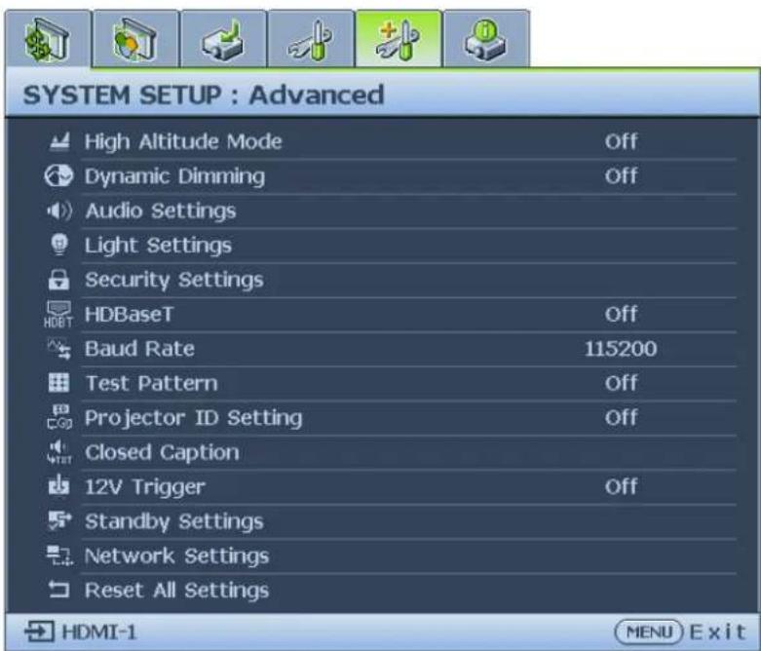Click the Closed Caption icon
The height and width of the screenshot is (651, 761).
59,452
